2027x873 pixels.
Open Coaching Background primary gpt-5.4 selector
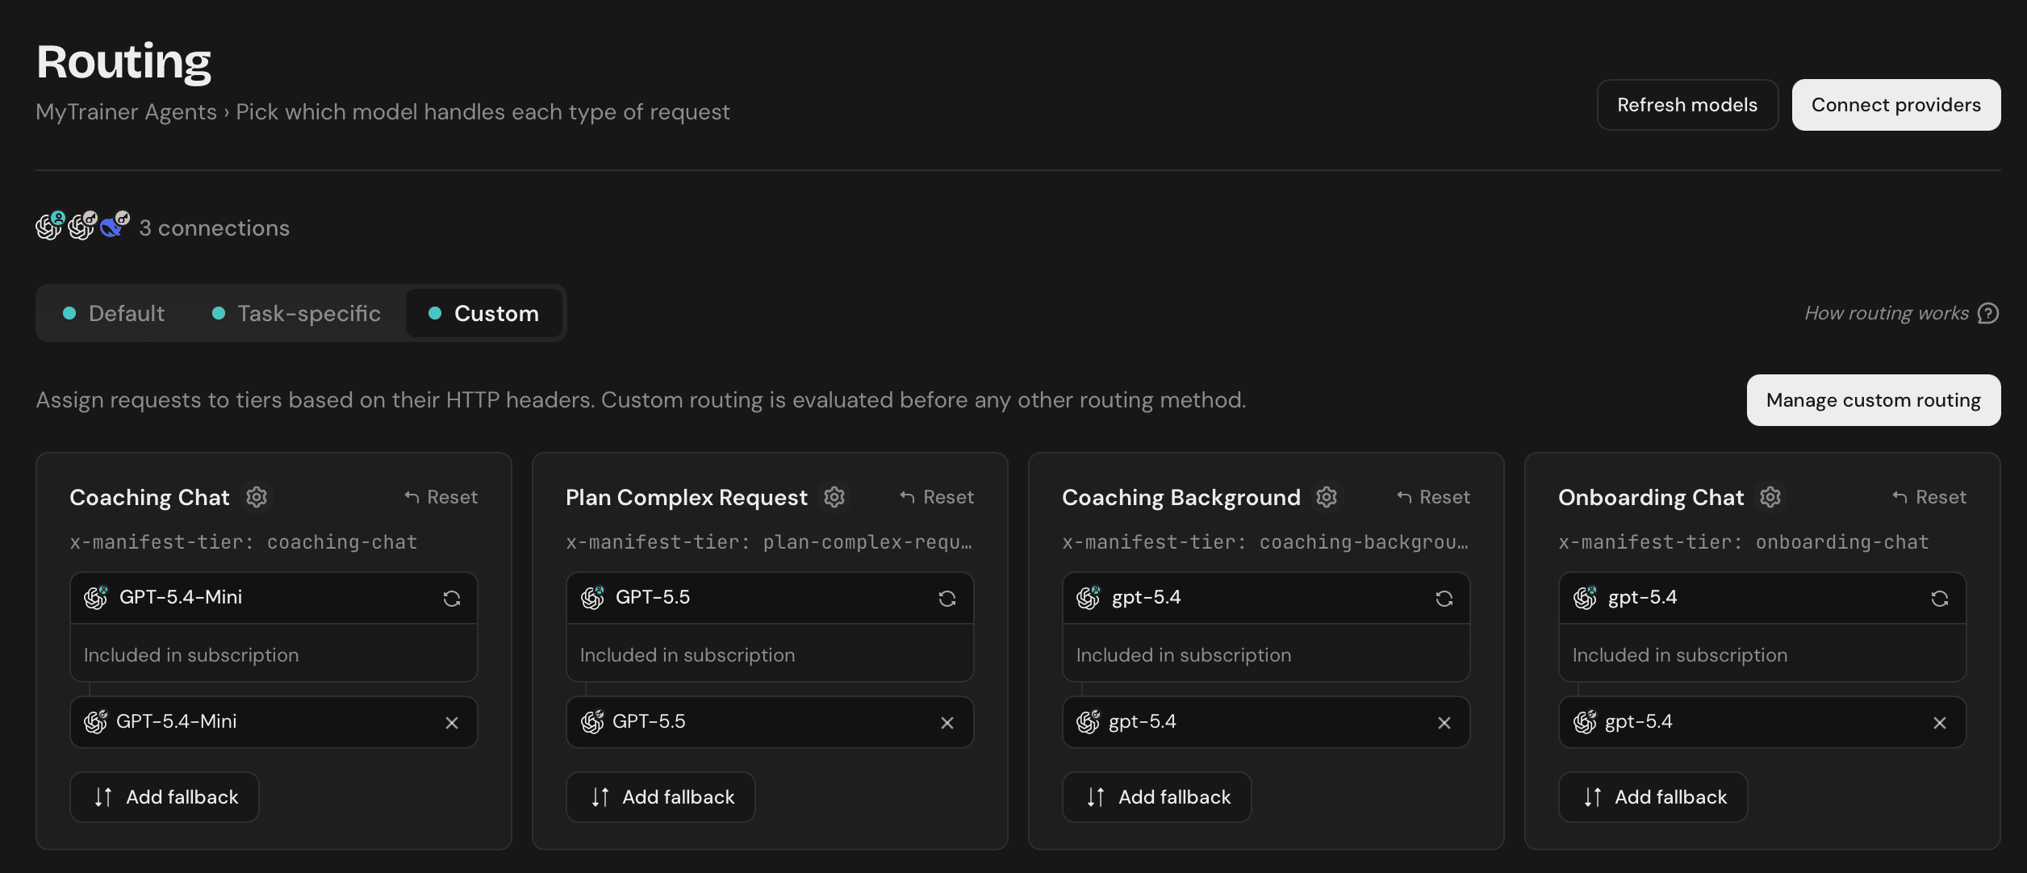[1266, 598]
